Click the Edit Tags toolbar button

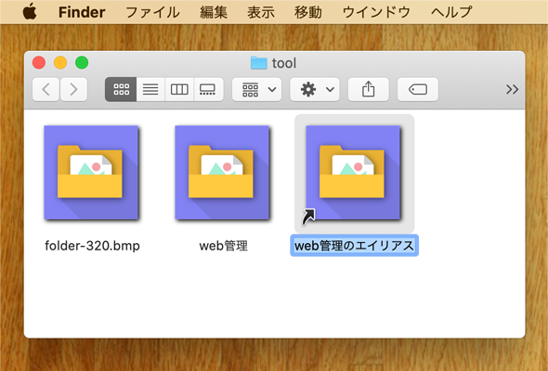tap(418, 89)
